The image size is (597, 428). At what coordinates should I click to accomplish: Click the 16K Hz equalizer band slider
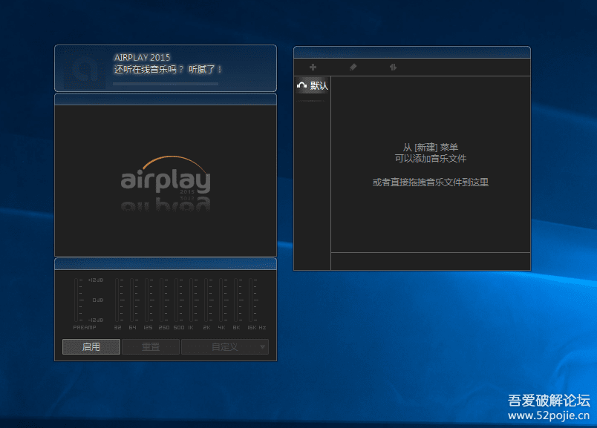252,300
